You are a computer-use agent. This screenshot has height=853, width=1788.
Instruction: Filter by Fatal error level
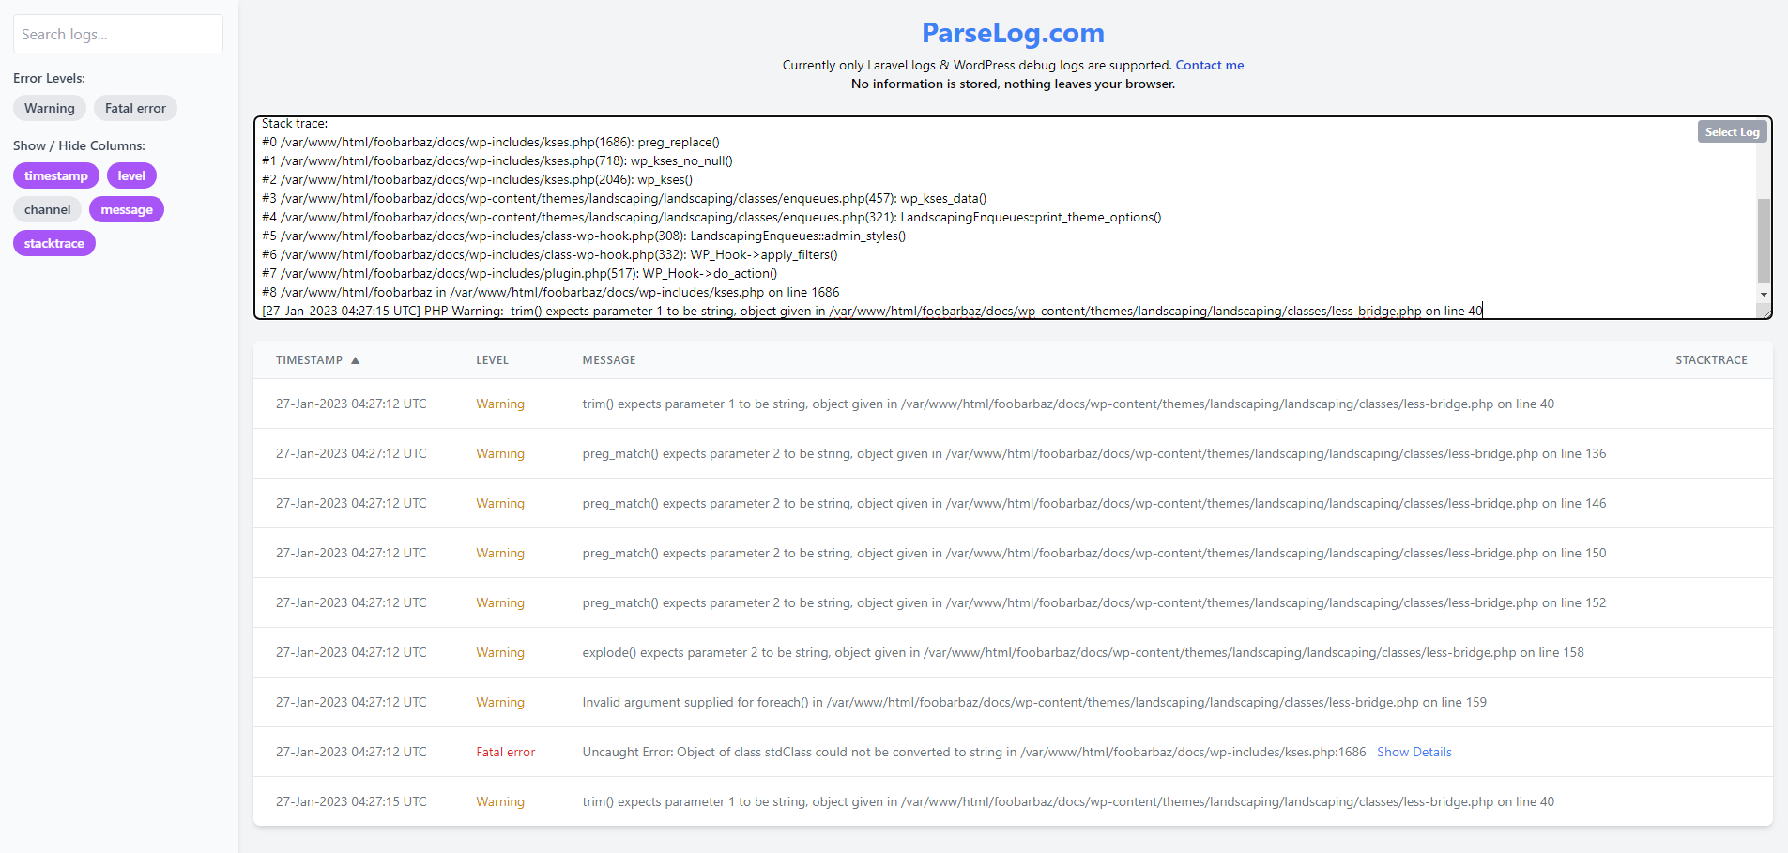(x=135, y=108)
